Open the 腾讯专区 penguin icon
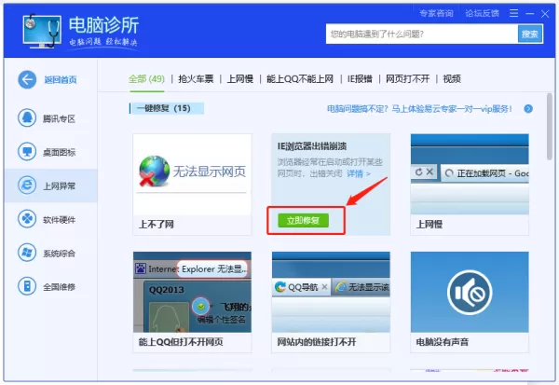 click(27, 117)
